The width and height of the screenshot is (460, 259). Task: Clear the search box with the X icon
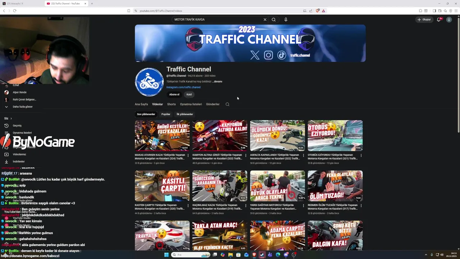pyautogui.click(x=265, y=19)
